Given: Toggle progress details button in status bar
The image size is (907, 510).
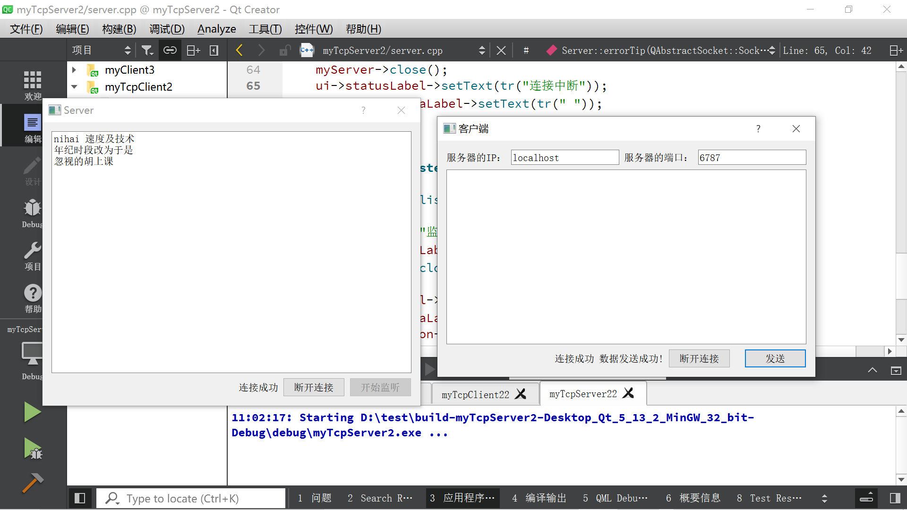Looking at the screenshot, I should point(866,498).
